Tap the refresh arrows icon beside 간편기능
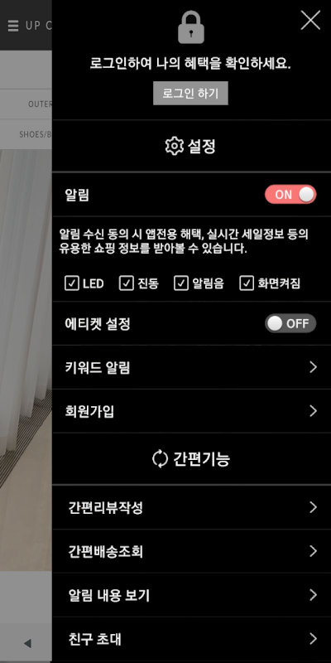Viewport: 331px width, 663px height. pos(160,459)
